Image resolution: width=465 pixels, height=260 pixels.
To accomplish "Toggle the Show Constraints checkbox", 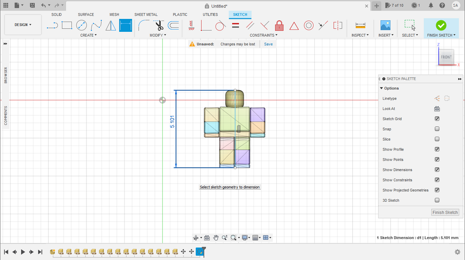I will [x=437, y=180].
